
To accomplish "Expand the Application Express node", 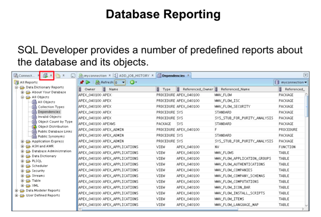I will [22, 141].
